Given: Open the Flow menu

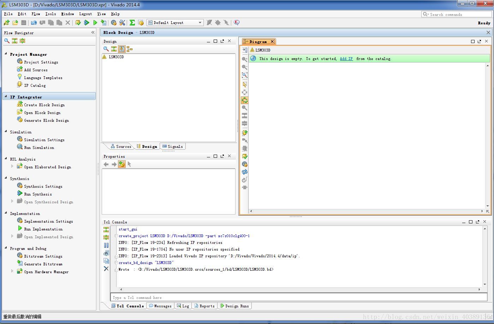Looking at the screenshot, I should click(x=36, y=14).
